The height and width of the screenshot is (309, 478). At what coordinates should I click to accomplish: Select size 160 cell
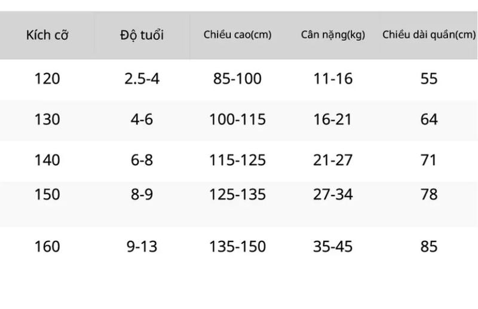click(47, 246)
